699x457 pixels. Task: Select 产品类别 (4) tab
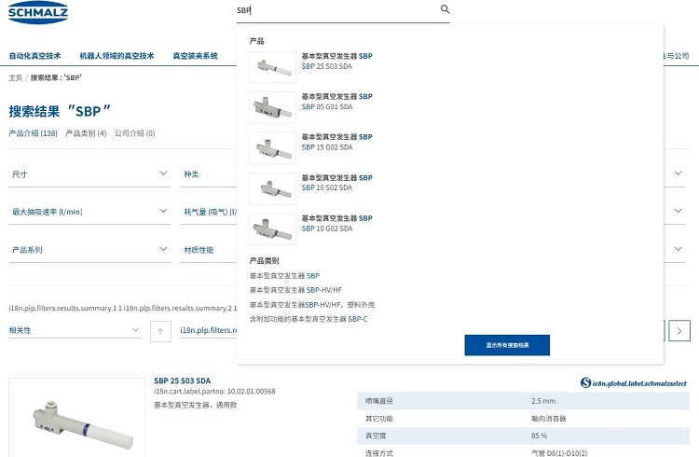coord(86,133)
